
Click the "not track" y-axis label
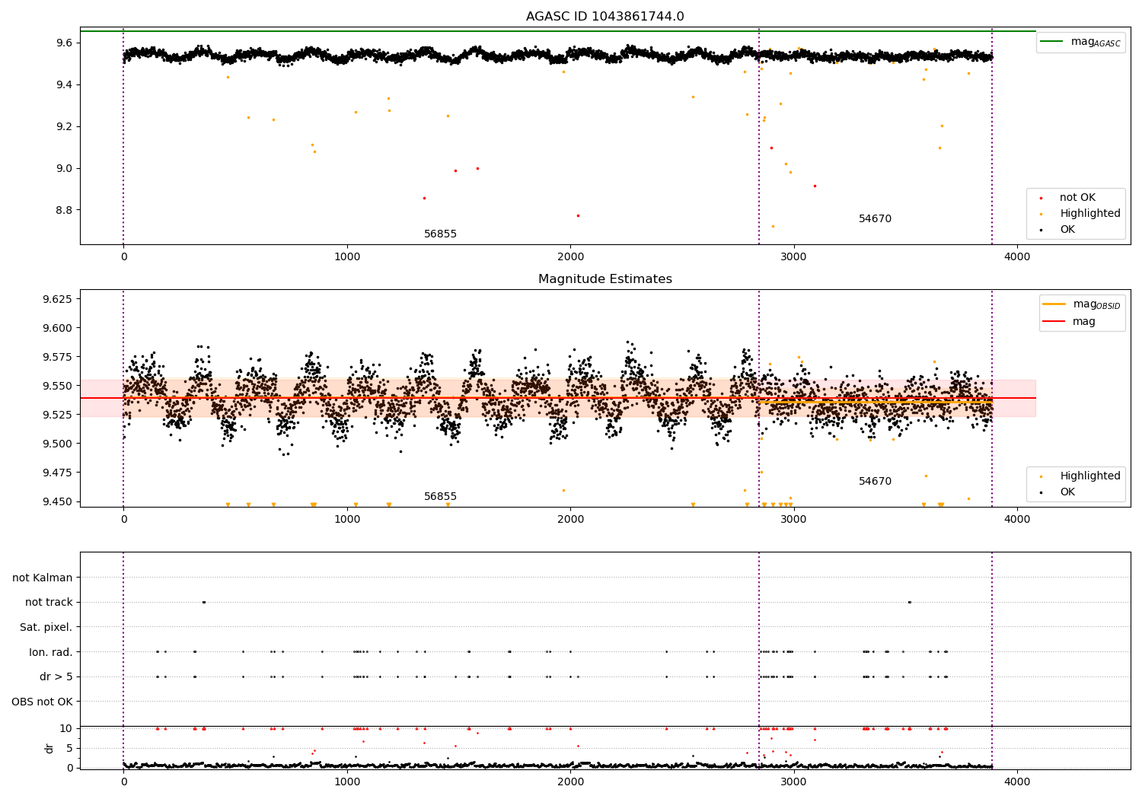point(49,603)
